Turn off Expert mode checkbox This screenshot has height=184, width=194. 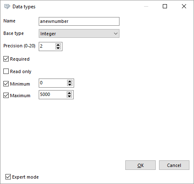pyautogui.click(x=8, y=177)
